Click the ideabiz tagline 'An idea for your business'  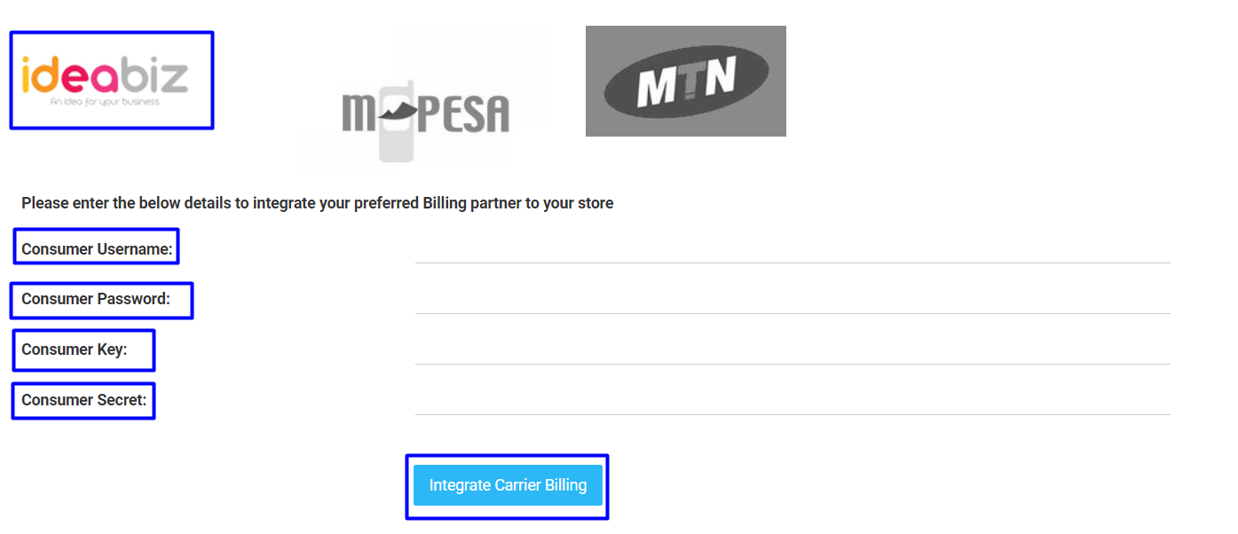click(x=105, y=102)
